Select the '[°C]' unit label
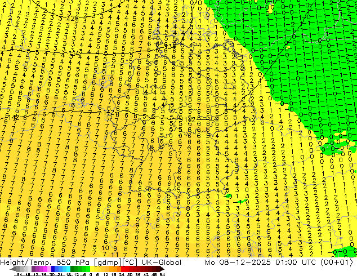357x276 pixels. click(x=129, y=262)
